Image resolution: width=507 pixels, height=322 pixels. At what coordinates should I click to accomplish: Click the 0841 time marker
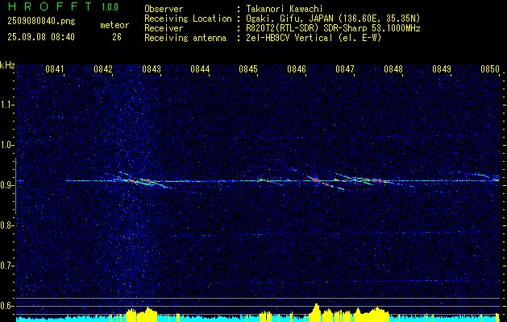point(54,68)
